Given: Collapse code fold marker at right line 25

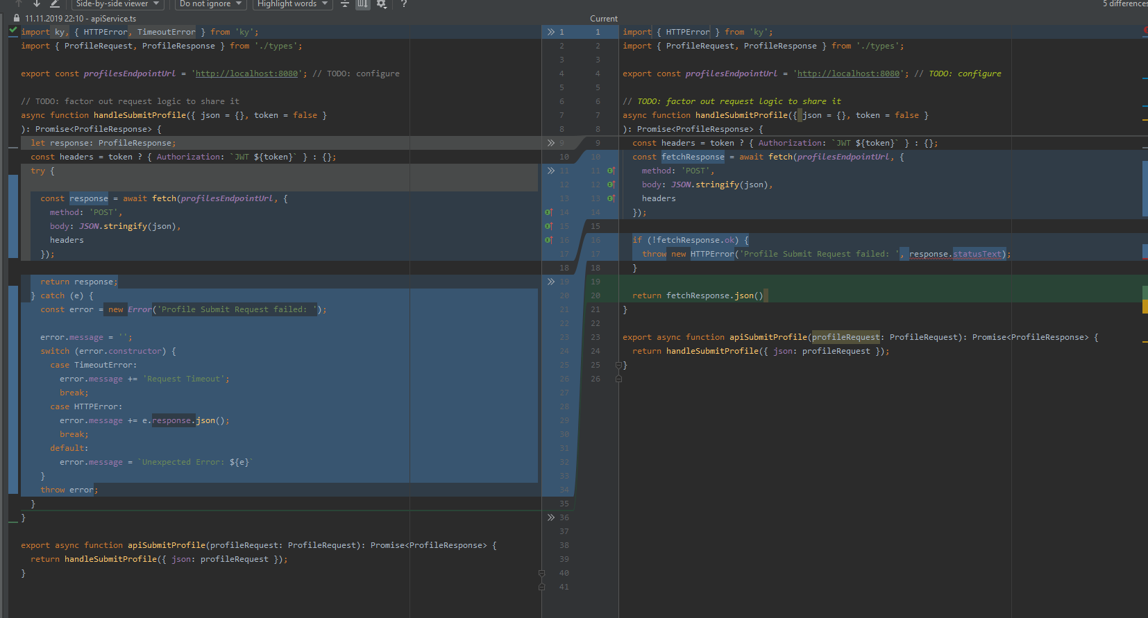Looking at the screenshot, I should point(618,365).
